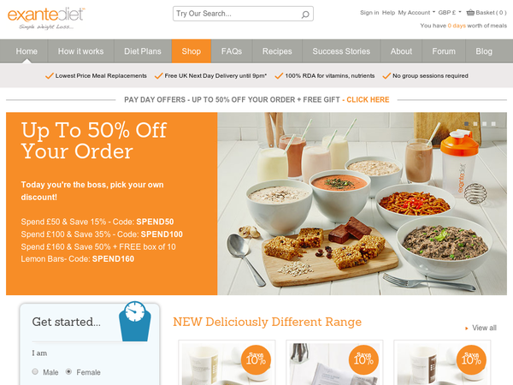The width and height of the screenshot is (513, 385).
Task: Select the Female radio button
Action: pos(68,371)
